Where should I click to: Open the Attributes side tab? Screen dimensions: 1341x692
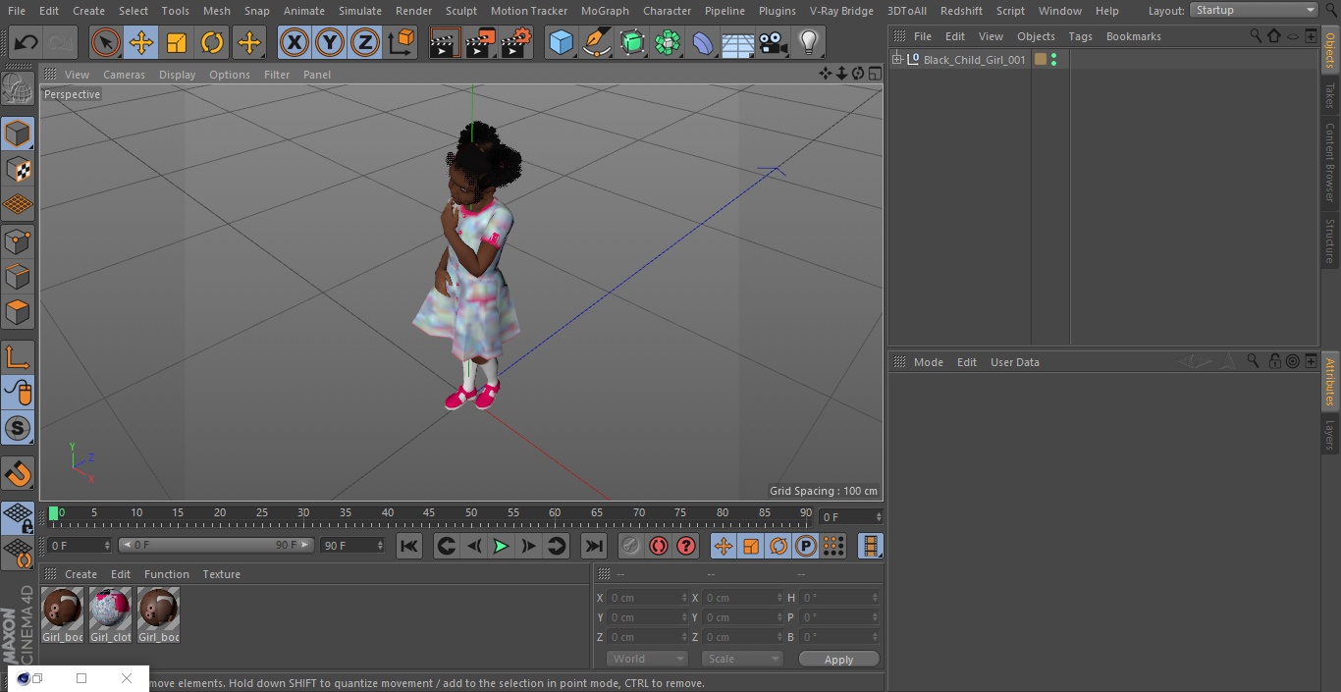point(1330,382)
